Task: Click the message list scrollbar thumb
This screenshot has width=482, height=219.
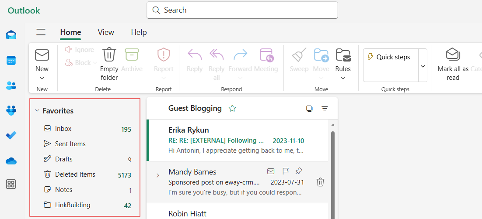Action: (333, 175)
